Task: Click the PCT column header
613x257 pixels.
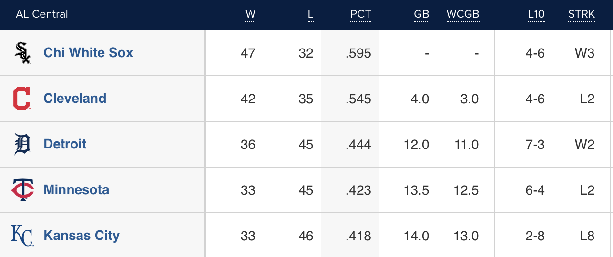Action: pos(360,14)
